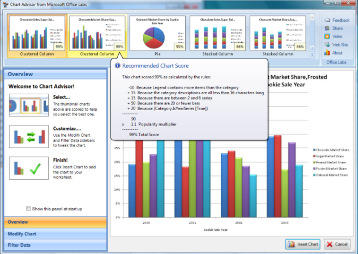
Task: Launch the Web Site globe icon
Action: (327, 45)
